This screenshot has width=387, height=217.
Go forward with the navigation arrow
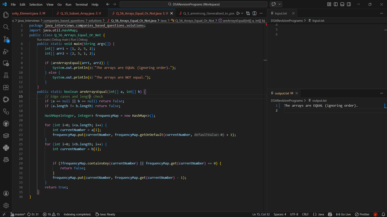(114, 4)
